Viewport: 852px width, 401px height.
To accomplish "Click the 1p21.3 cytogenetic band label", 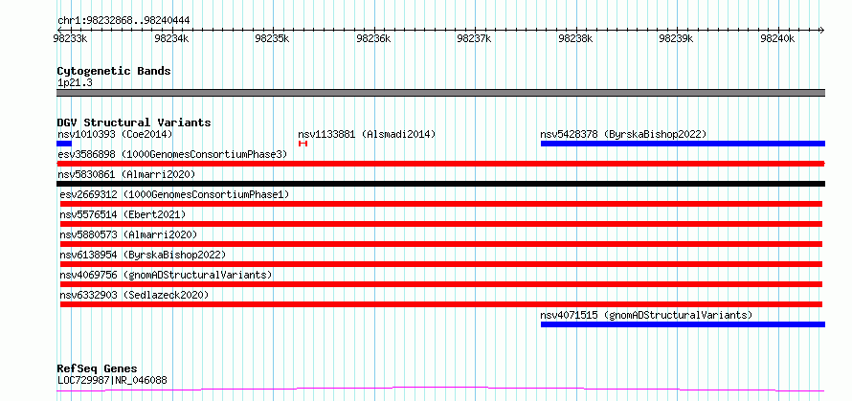I will point(75,83).
